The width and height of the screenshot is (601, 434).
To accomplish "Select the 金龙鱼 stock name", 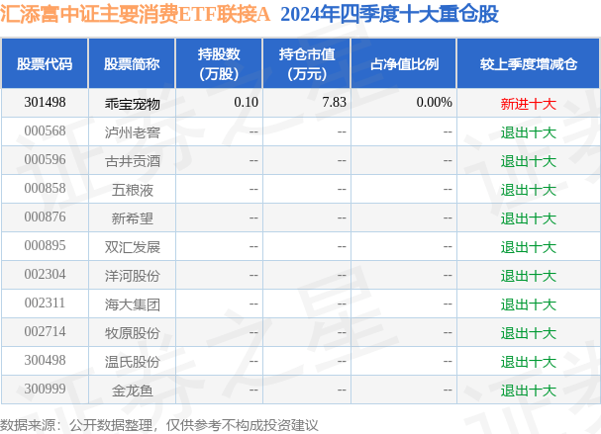I will pos(132,391).
